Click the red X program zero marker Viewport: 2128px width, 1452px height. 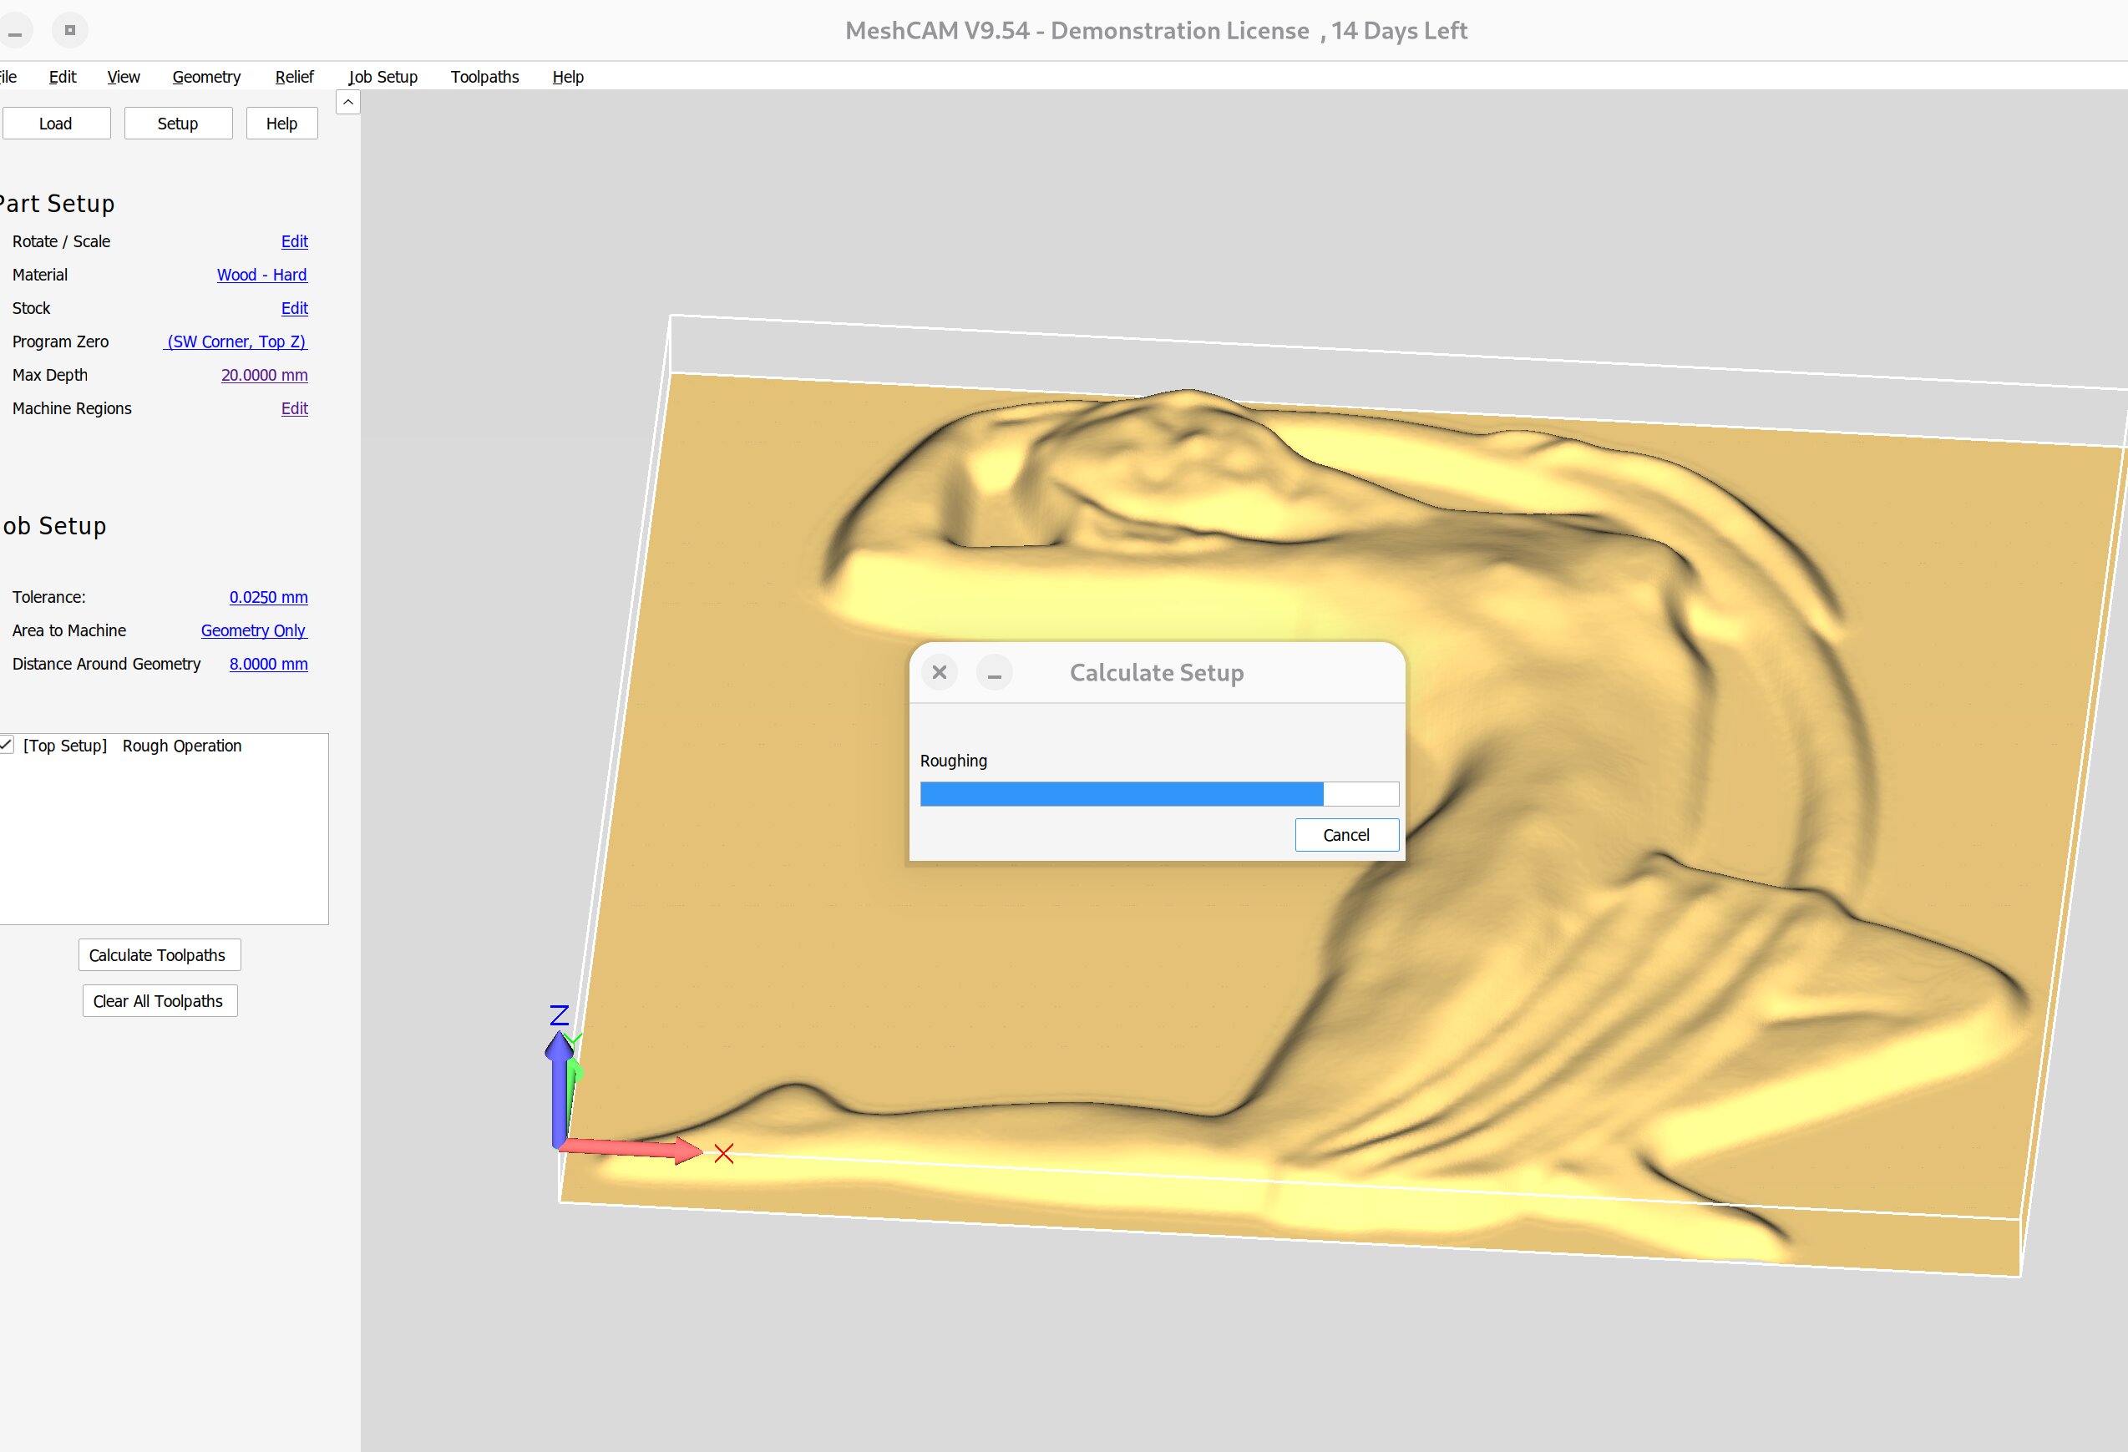point(723,1154)
